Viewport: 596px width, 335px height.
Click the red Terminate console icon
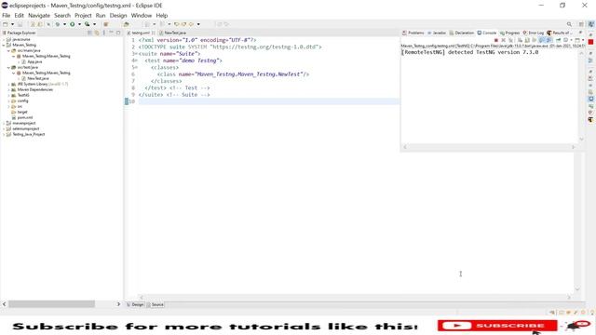[496, 40]
